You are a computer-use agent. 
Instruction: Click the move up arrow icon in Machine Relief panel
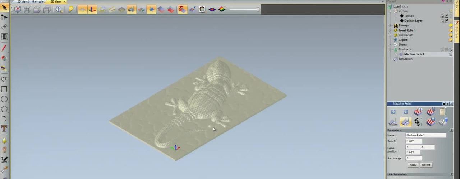tap(393, 112)
